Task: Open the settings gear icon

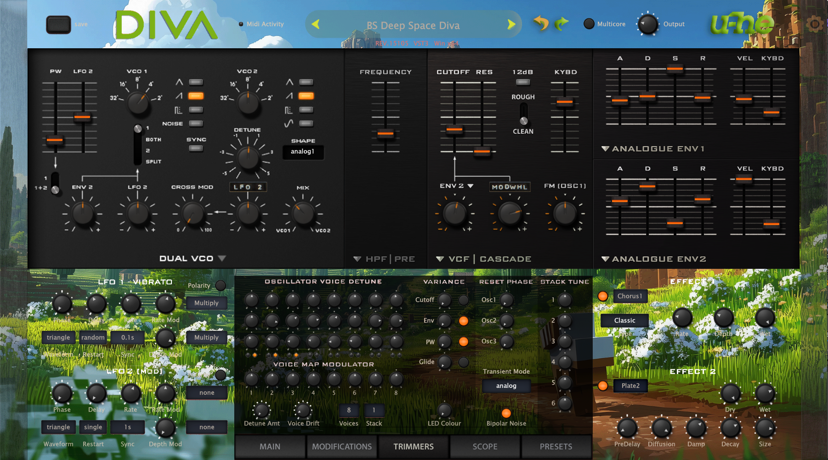Action: 815,23
